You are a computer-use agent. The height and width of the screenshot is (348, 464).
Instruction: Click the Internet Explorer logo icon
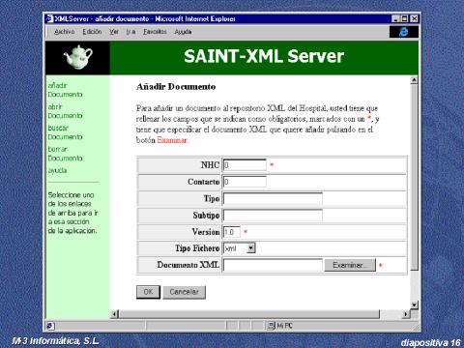(x=404, y=32)
